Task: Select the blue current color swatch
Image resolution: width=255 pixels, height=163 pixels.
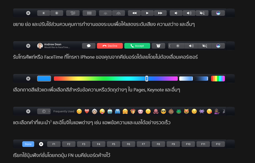Action: tap(44, 78)
